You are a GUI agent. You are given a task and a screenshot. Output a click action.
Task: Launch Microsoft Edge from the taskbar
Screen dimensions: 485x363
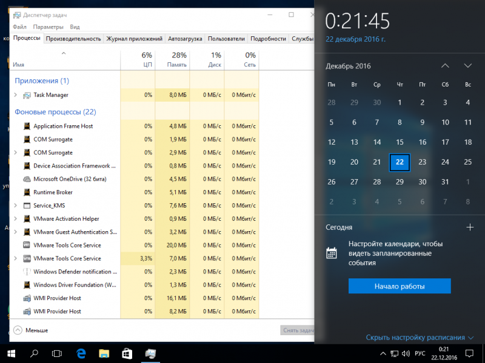click(81, 353)
